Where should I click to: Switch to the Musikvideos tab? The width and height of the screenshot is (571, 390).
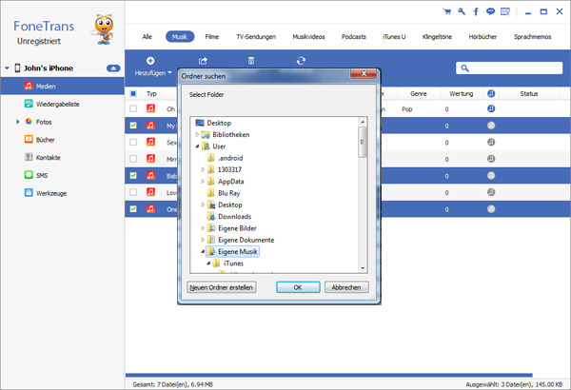point(308,37)
